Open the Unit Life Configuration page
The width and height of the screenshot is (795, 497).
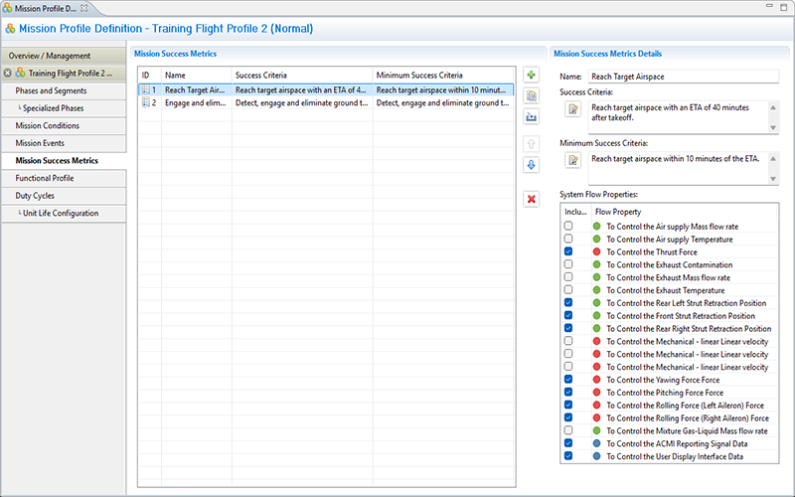[x=64, y=213]
